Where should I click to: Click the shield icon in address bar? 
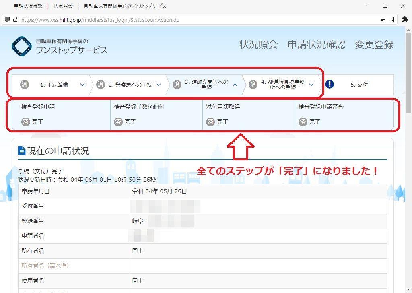[x=7, y=19]
